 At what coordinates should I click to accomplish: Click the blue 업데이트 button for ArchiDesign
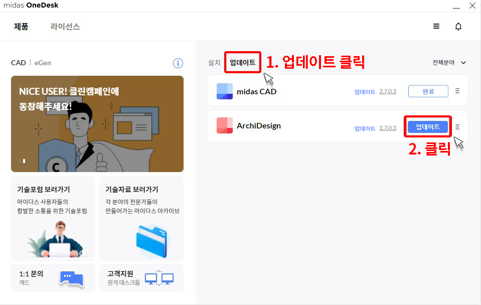(x=428, y=127)
